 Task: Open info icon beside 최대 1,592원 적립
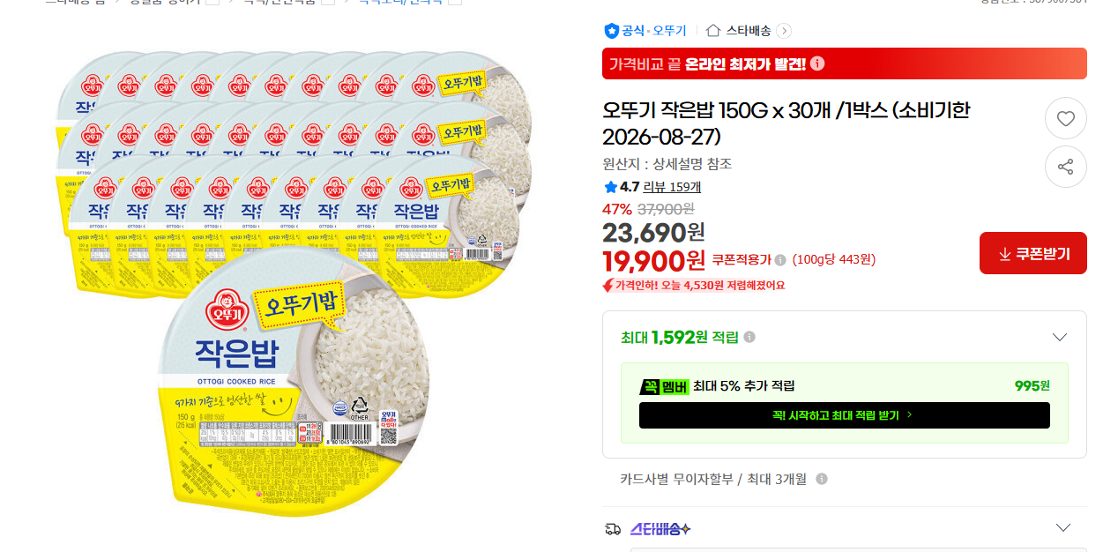click(749, 337)
